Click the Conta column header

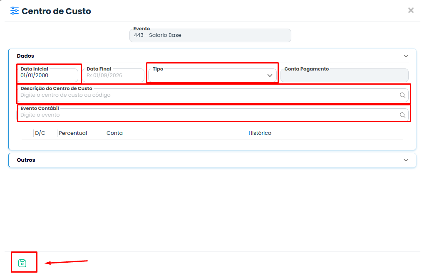tap(114, 133)
